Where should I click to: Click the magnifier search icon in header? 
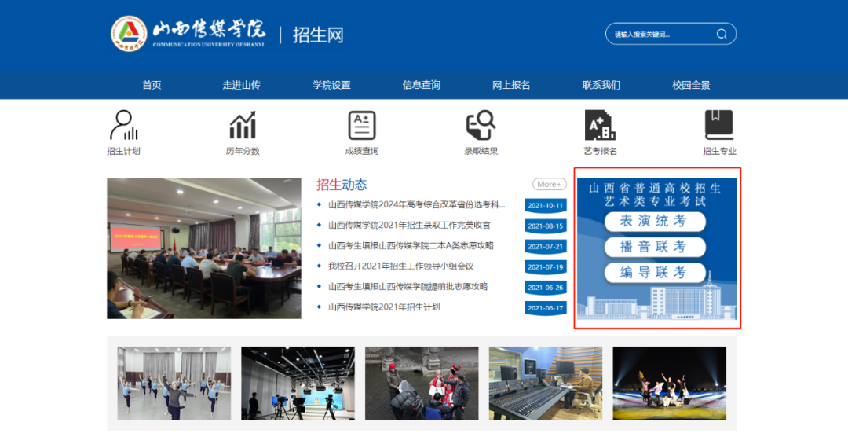tap(722, 35)
